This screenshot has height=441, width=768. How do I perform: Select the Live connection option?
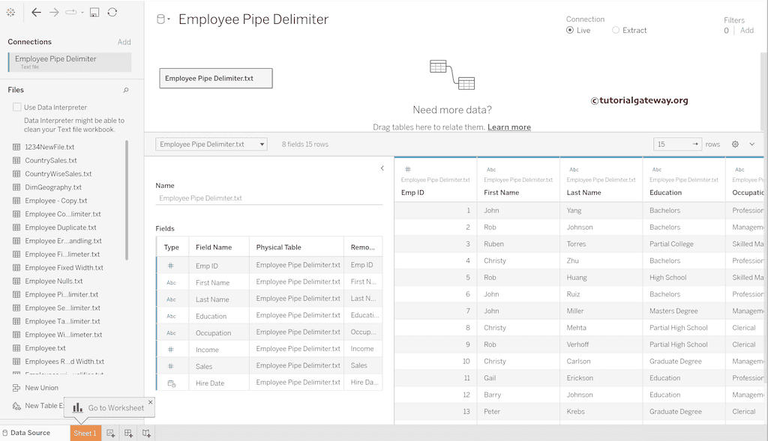[571, 30]
